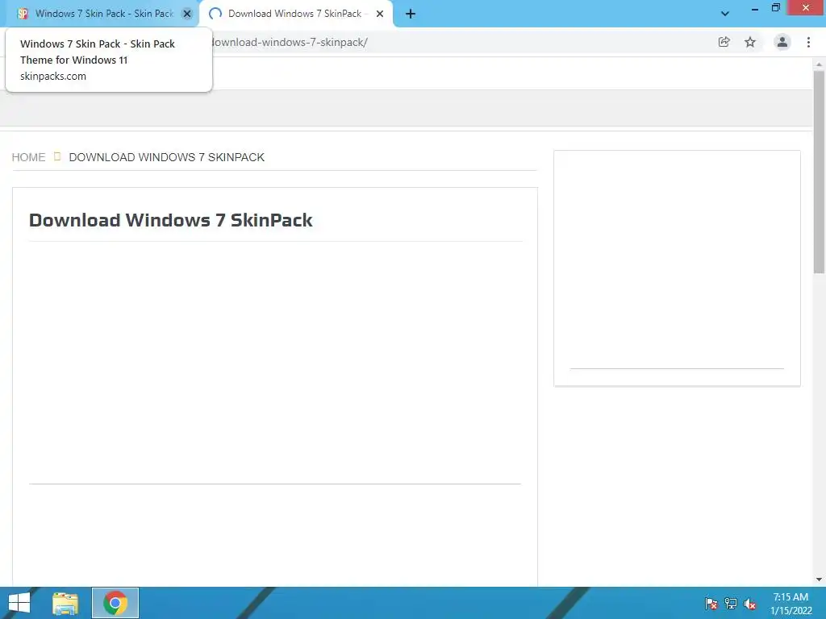Viewport: 826px width, 619px height.
Task: Click the network tray icon
Action: coord(731,604)
